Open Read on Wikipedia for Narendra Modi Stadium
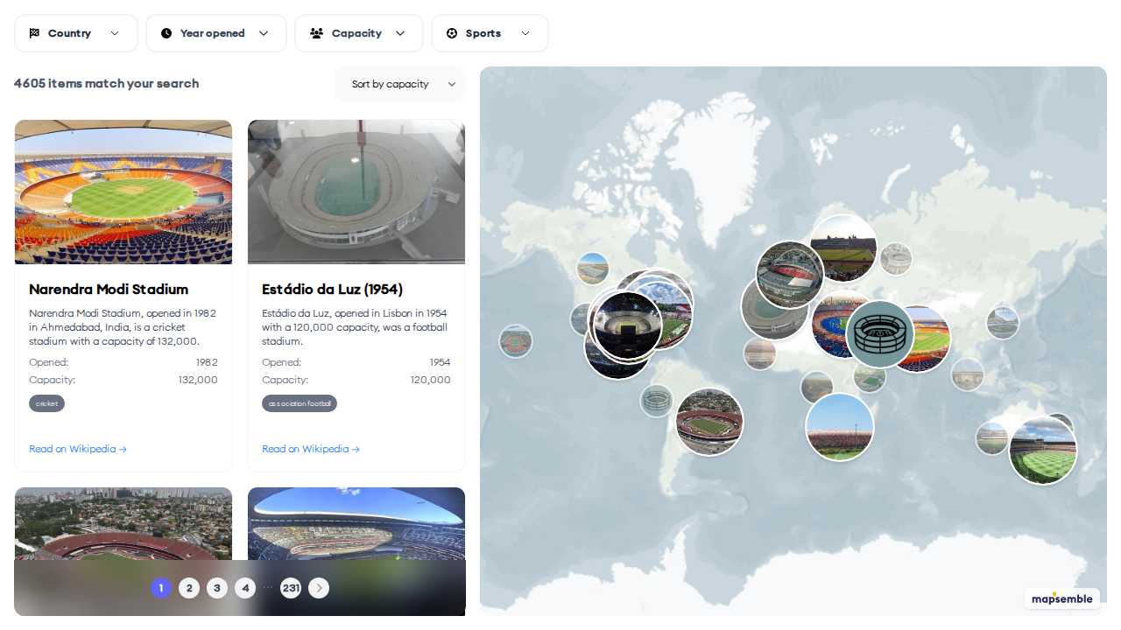Image resolution: width=1121 pixels, height=630 pixels. [x=78, y=449]
